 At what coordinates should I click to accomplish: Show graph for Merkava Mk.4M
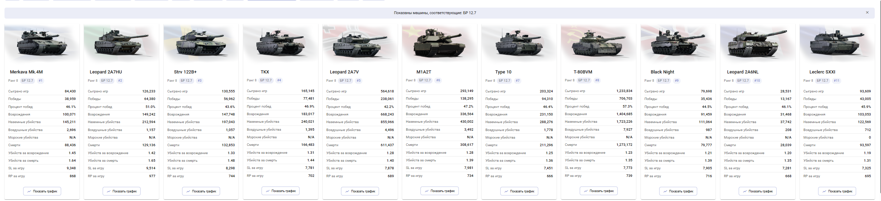[42, 191]
